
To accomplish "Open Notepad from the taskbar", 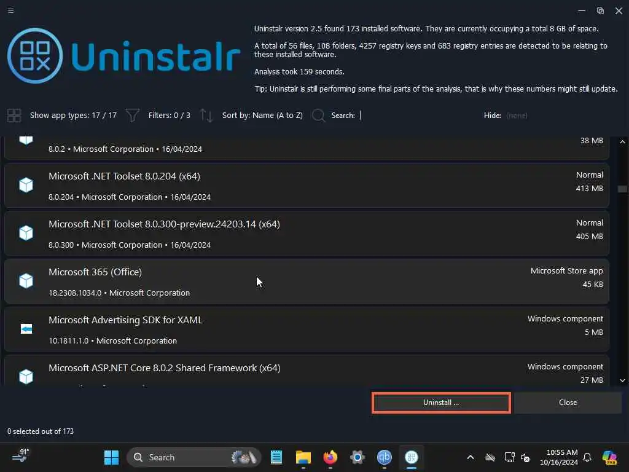I will coord(276,457).
